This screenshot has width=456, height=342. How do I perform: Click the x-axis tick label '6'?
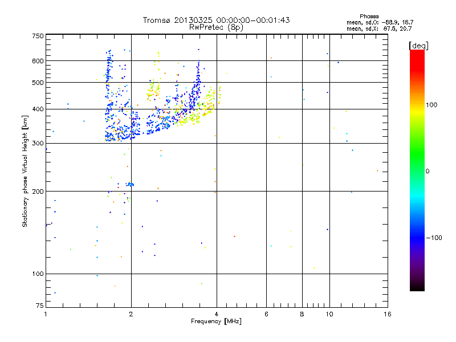[266, 314]
